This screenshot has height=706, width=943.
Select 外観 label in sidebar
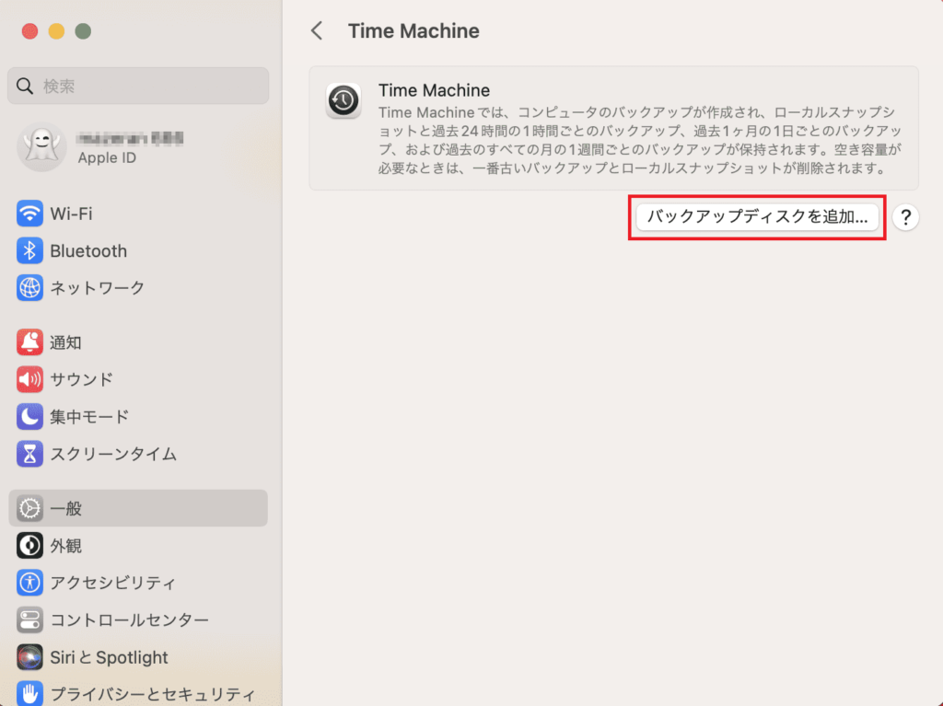point(65,546)
